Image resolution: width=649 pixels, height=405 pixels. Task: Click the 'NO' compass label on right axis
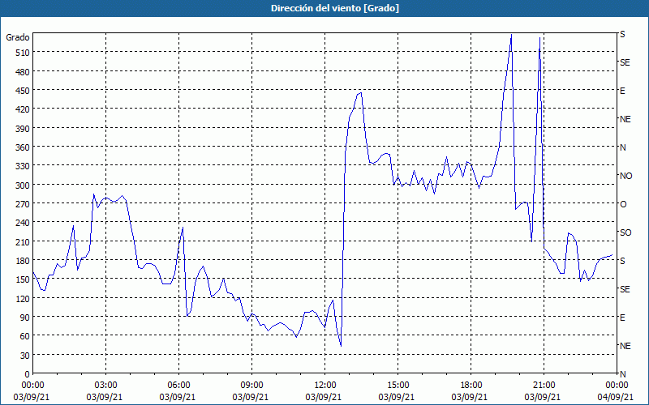click(625, 176)
